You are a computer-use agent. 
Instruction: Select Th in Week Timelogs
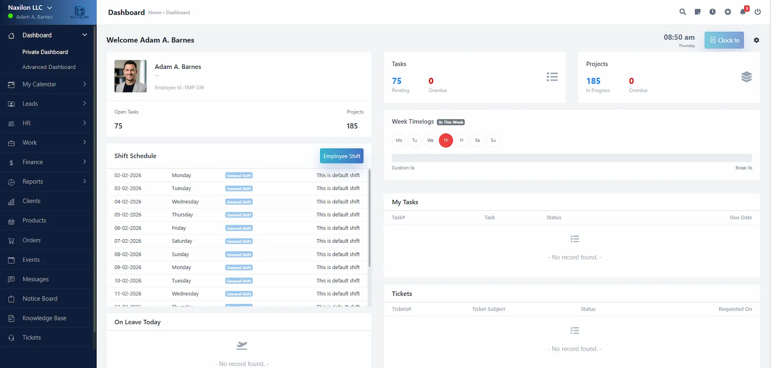point(446,140)
